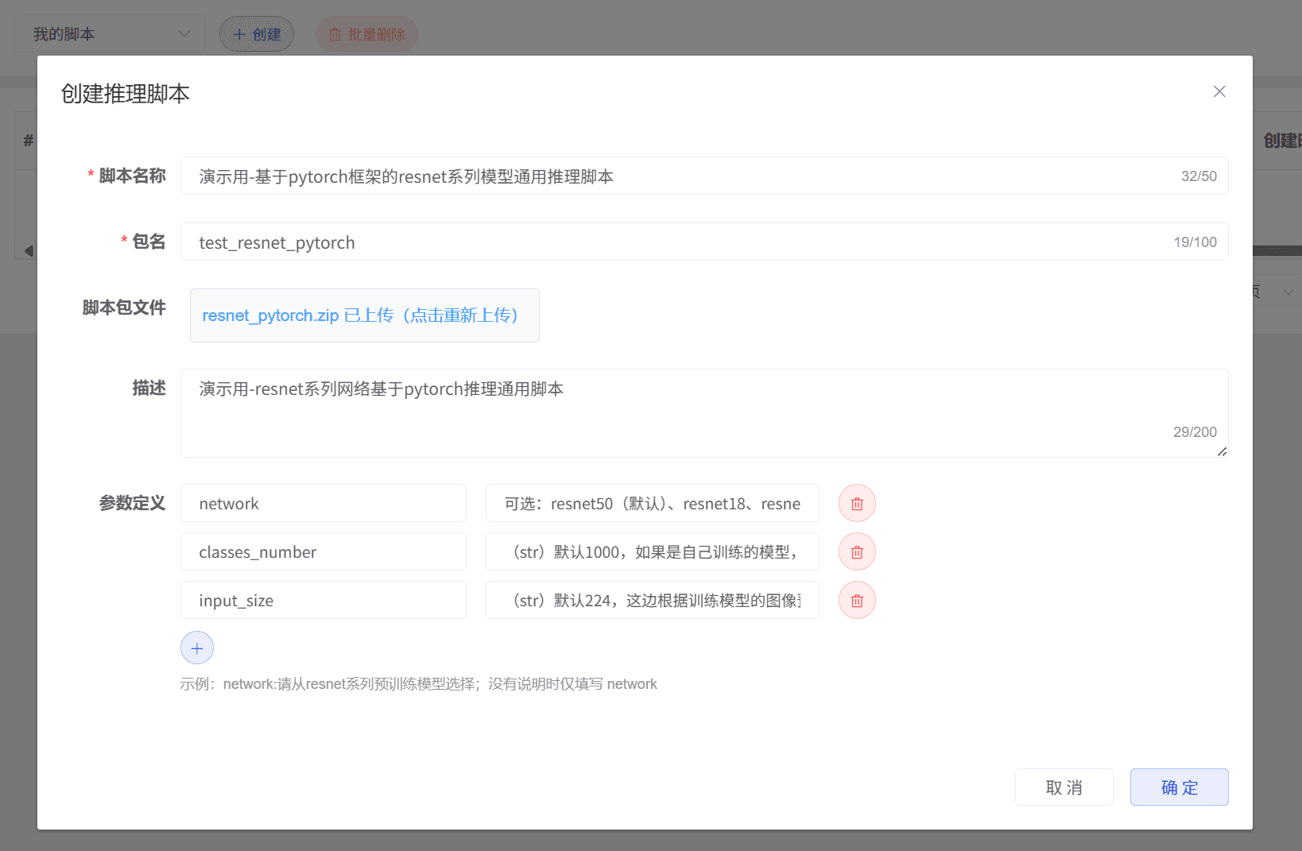The image size is (1302, 851).
Task: Open the 我的脚本 dropdown
Action: [110, 34]
